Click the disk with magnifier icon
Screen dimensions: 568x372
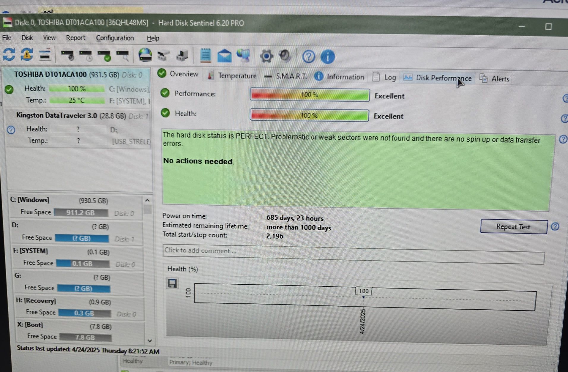[122, 56]
